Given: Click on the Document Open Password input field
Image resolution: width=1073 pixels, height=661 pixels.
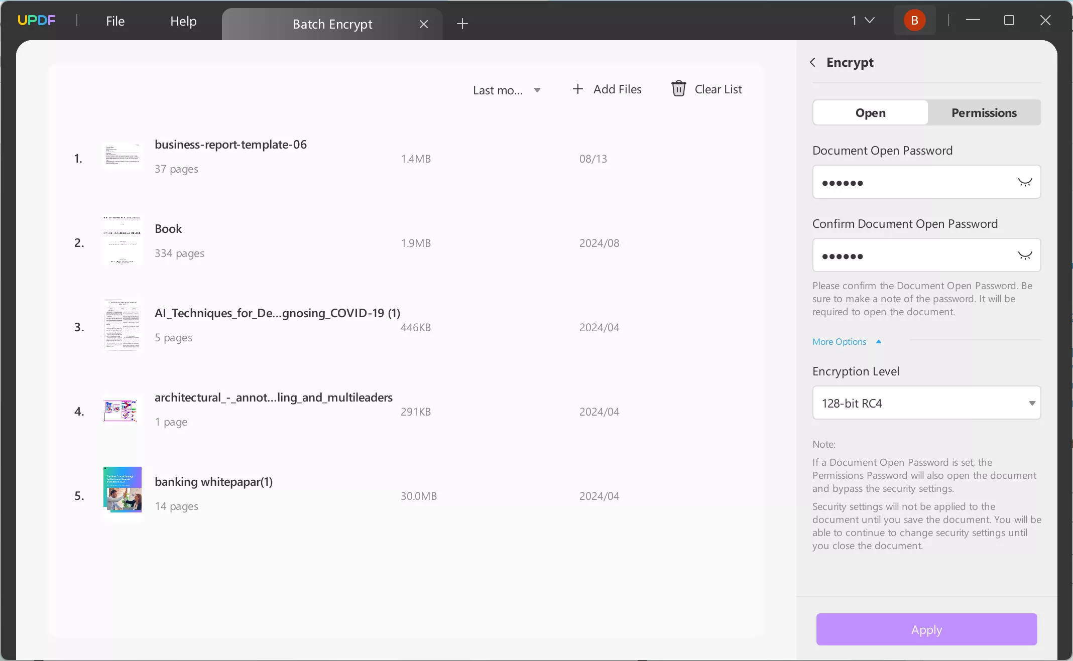Looking at the screenshot, I should tap(926, 182).
